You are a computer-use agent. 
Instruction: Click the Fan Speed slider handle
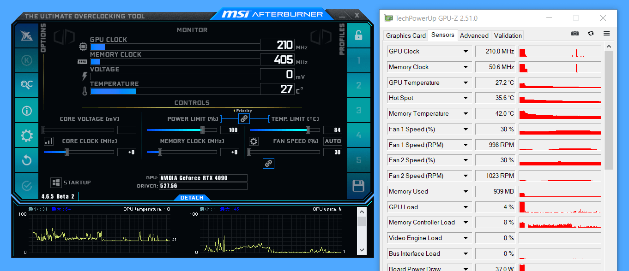pos(249,152)
